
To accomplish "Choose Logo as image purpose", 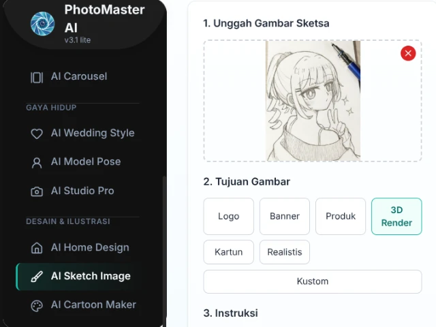I will [229, 217].
